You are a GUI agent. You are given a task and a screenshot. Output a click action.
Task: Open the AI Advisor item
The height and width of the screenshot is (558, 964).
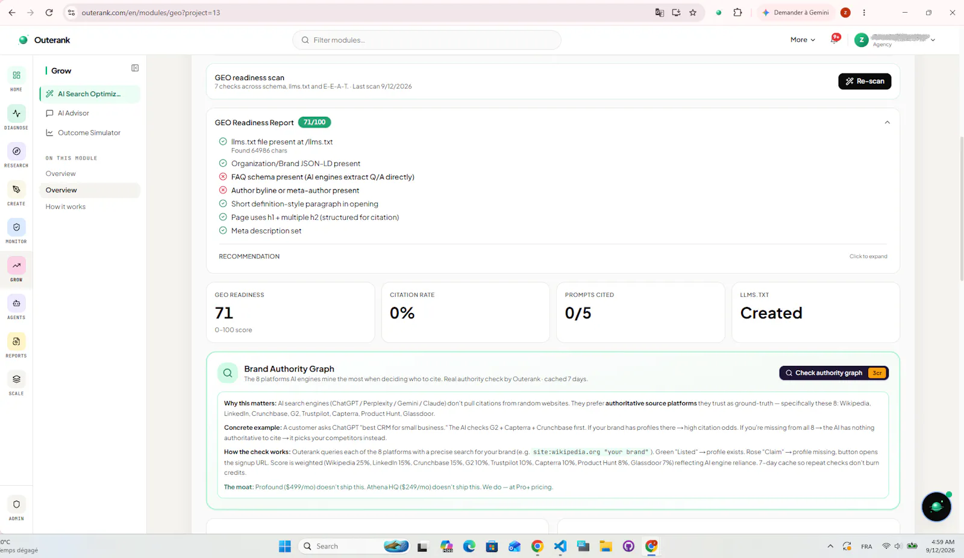coord(90,113)
